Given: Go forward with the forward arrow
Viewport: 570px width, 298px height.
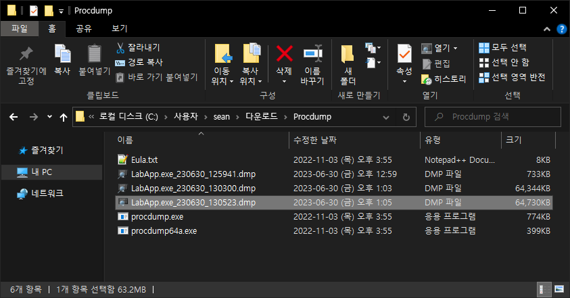Looking at the screenshot, I should (33, 117).
